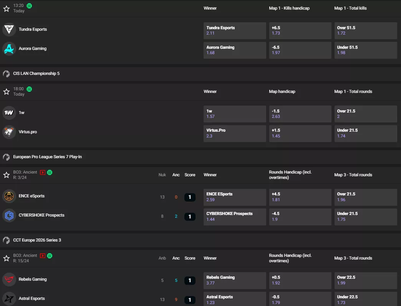The height and width of the screenshot is (306, 401).
Task: Click the Rebels Gaming team logo
Action: click(x=9, y=279)
